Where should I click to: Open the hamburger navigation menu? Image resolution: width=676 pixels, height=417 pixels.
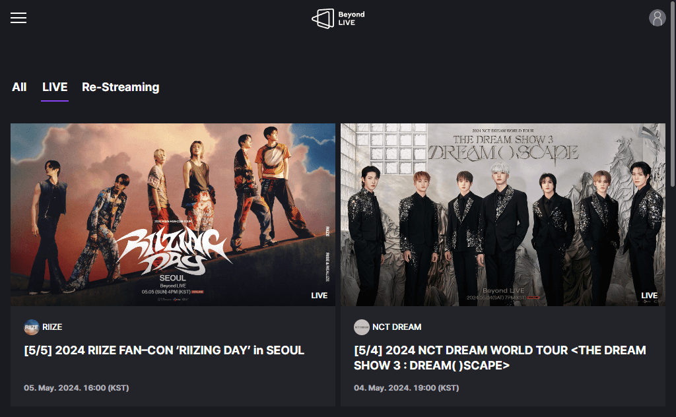coord(18,18)
